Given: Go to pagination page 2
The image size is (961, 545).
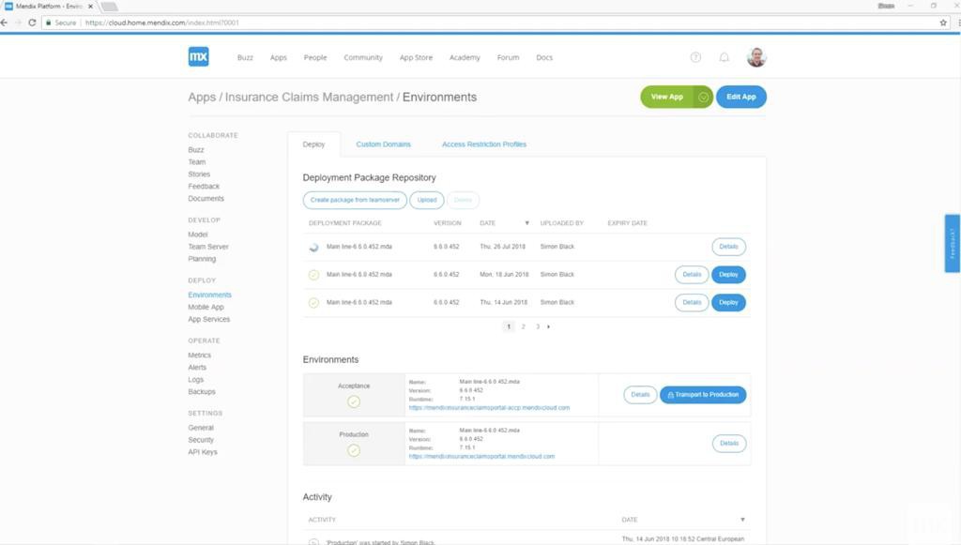Looking at the screenshot, I should [x=524, y=326].
